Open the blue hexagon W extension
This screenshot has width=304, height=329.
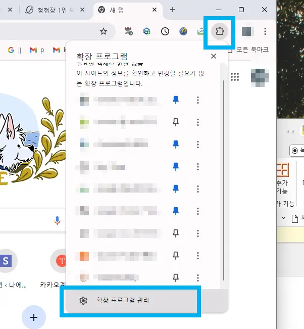point(147,31)
